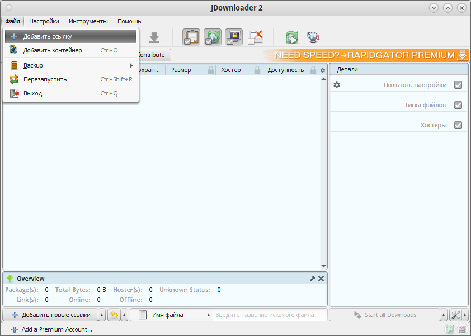
Task: Choose Добавить контейнер from the menu
Action: [71, 50]
